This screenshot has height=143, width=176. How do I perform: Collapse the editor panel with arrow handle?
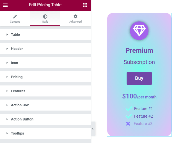[93, 129]
